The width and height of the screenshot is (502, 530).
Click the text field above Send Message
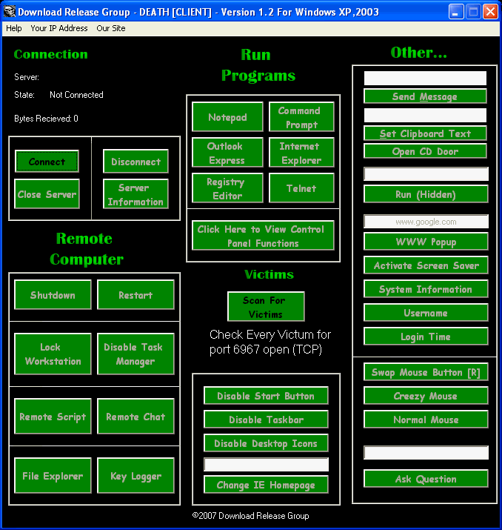pos(426,79)
